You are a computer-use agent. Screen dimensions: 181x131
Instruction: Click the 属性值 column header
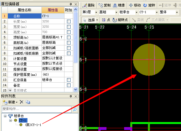(x=53, y=10)
